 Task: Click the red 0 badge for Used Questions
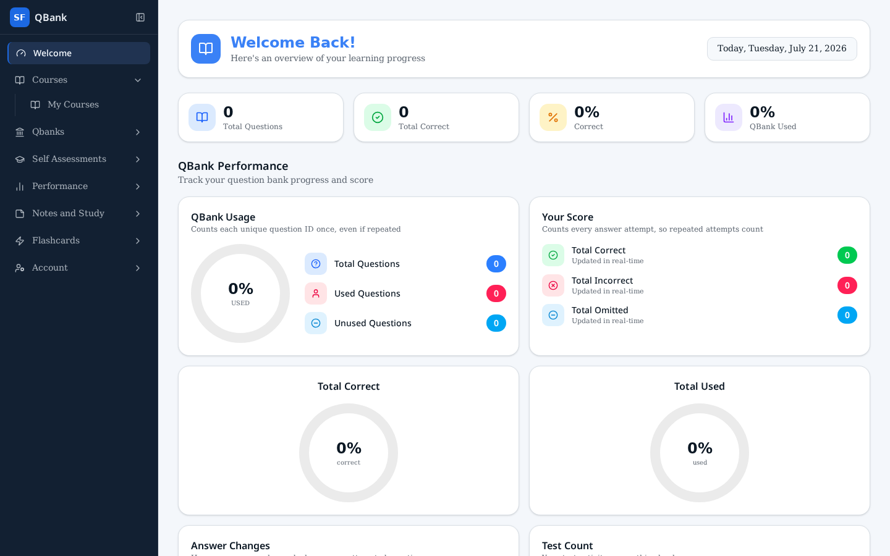pyautogui.click(x=496, y=293)
